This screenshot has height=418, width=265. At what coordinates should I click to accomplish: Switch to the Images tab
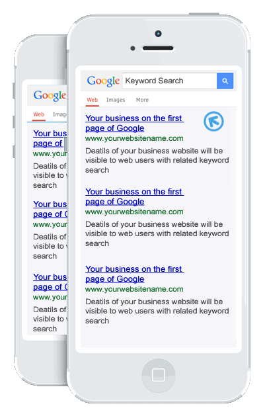(x=116, y=100)
